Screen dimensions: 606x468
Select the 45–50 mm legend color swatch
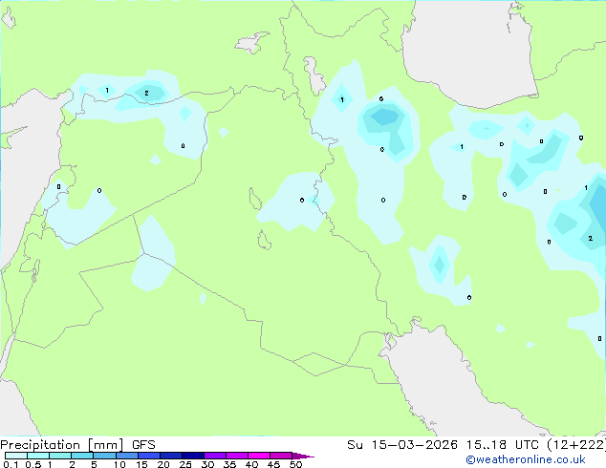point(281,456)
